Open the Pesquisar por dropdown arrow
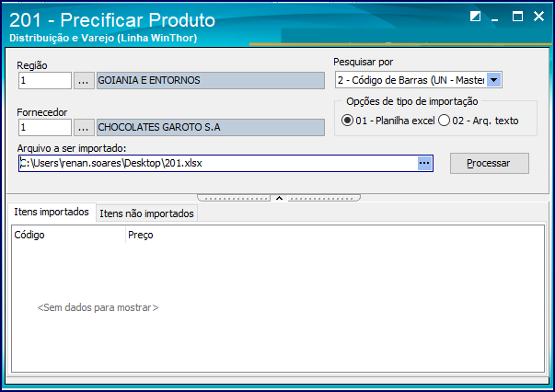This screenshot has height=392, width=555. click(x=493, y=80)
